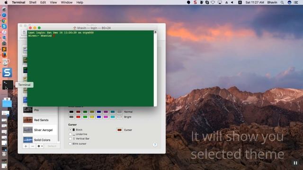
Task: Click the pause button on the video overlay
Action: tap(295, 163)
